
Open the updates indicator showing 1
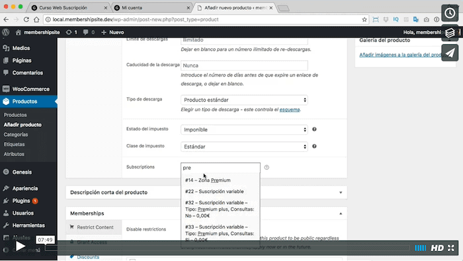[x=71, y=32]
